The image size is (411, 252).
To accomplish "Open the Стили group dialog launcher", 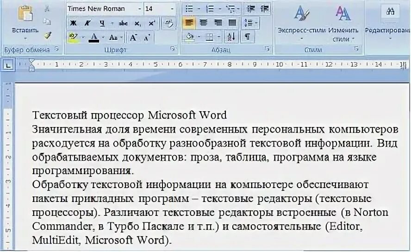I will (356, 49).
